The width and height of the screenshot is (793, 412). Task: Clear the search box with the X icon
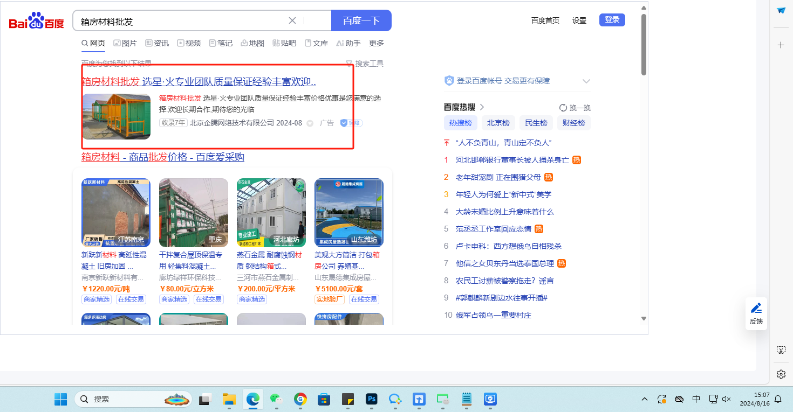coord(292,20)
